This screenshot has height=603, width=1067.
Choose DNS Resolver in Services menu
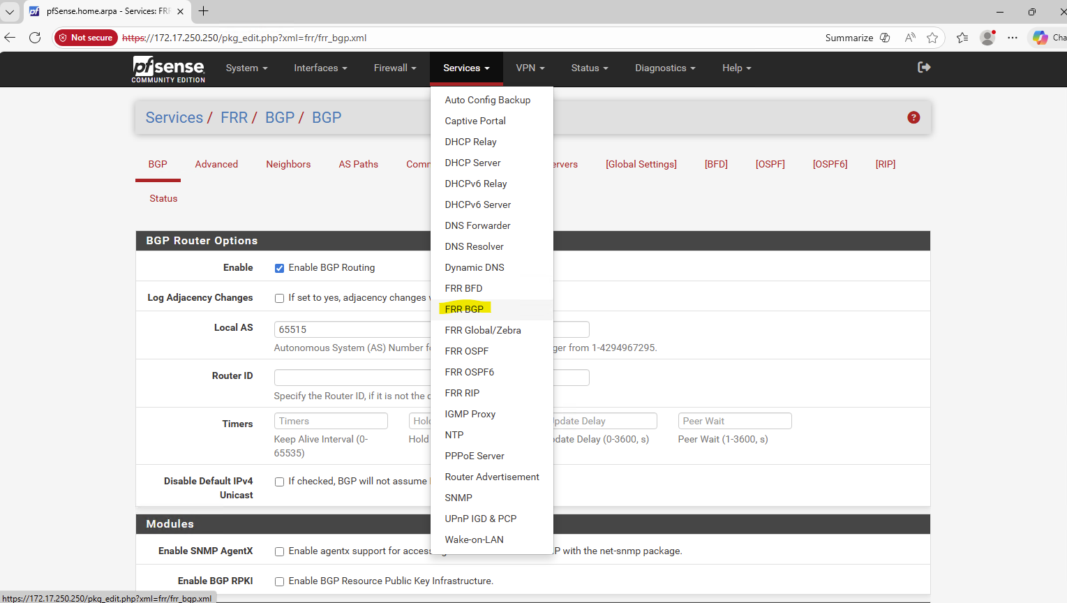coord(474,246)
